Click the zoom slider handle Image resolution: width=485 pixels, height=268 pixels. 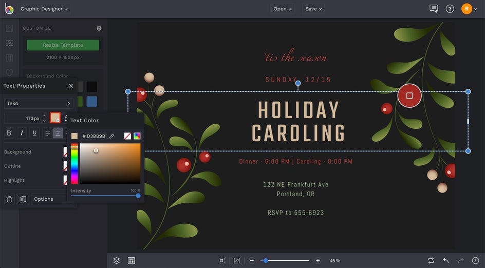pos(266,261)
